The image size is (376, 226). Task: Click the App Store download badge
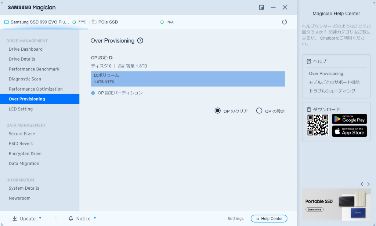point(350,131)
